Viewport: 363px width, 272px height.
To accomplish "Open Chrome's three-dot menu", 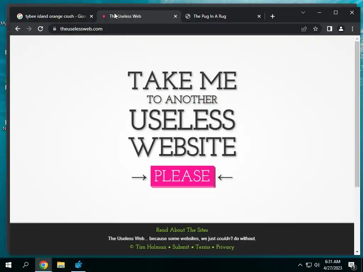I will point(352,29).
